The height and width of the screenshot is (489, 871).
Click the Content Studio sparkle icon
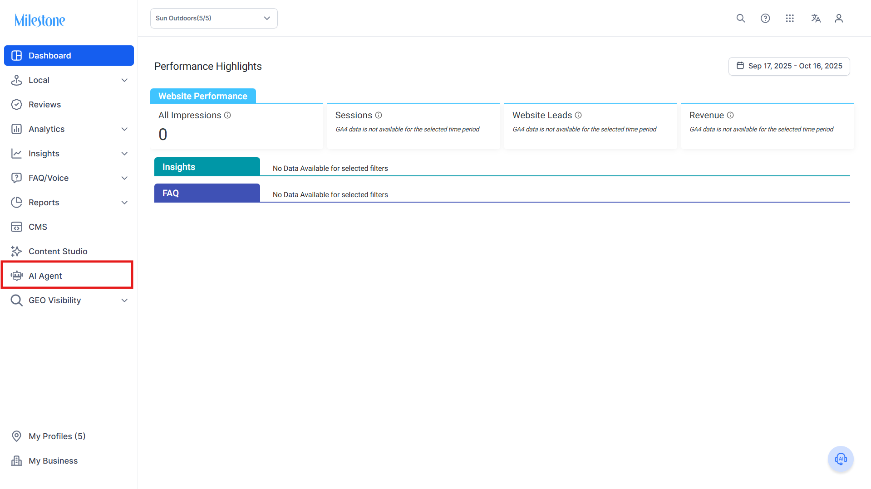pyautogui.click(x=17, y=252)
